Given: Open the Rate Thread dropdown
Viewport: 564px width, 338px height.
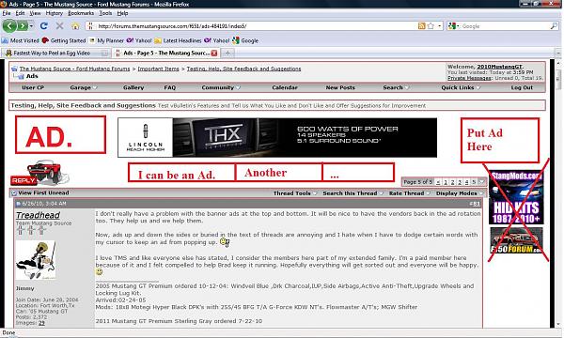Looking at the screenshot, I should (409, 193).
